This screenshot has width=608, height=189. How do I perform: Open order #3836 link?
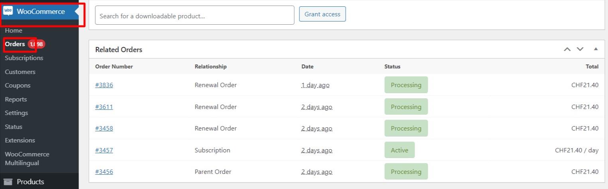104,85
